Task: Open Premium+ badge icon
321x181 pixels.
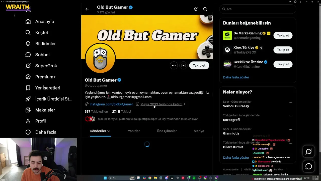Action: (x=28, y=77)
